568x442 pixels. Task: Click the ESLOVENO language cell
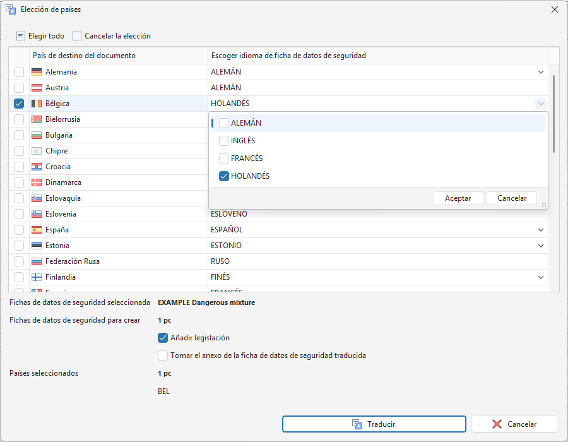point(378,214)
